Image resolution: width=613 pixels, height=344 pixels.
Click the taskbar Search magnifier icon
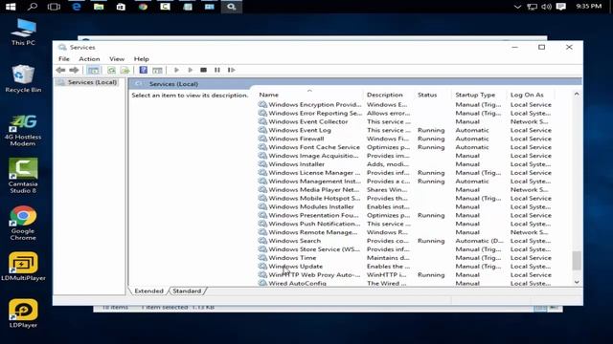[32, 7]
